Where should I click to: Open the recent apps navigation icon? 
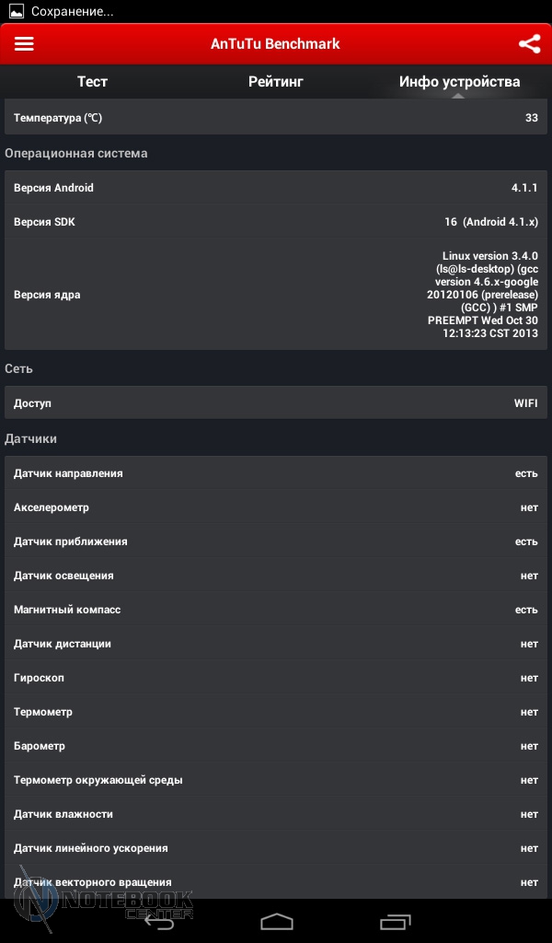click(396, 921)
